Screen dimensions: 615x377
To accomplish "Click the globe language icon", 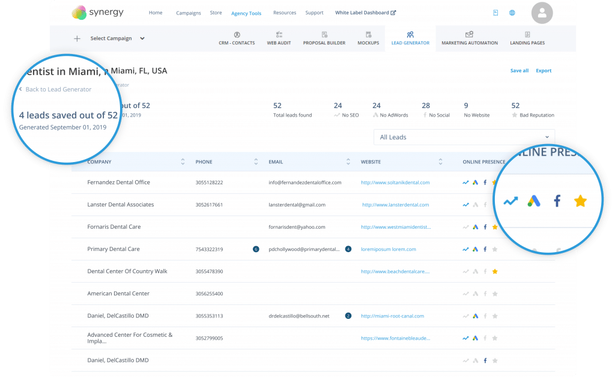I will pyautogui.click(x=512, y=13).
